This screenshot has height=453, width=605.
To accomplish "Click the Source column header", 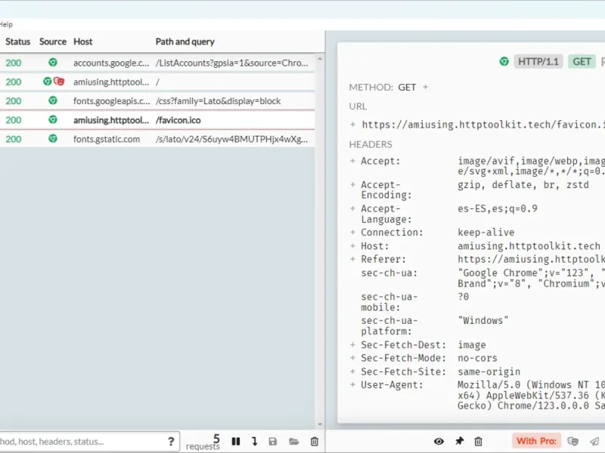I will point(53,42).
